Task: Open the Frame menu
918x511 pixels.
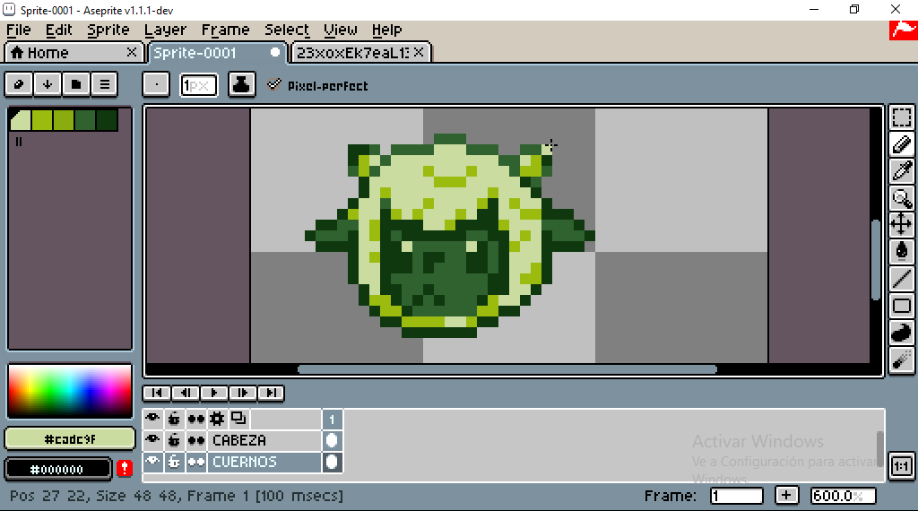Action: point(225,30)
